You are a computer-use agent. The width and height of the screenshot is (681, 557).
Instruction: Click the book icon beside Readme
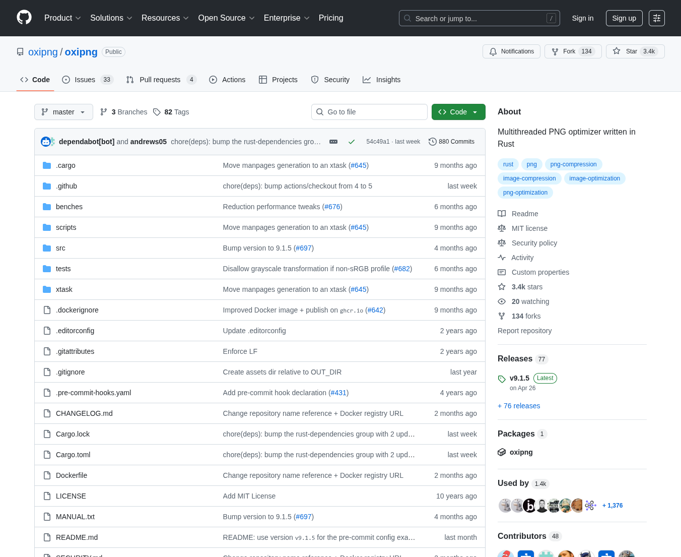502,214
